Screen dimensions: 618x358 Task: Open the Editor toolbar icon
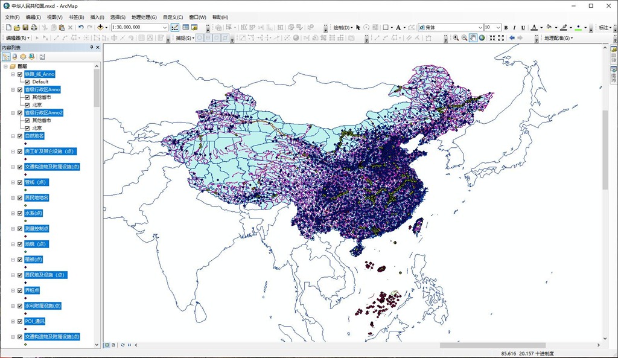click(x=175, y=27)
